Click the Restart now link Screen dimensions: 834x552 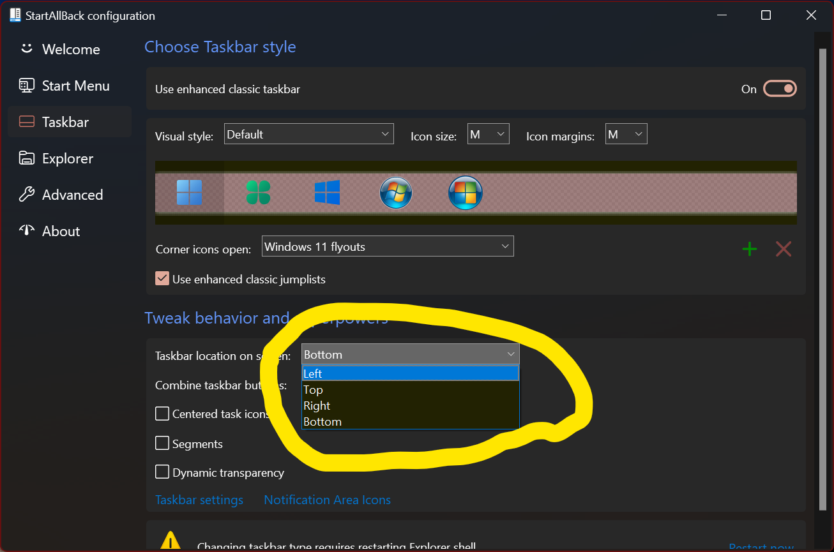(761, 548)
